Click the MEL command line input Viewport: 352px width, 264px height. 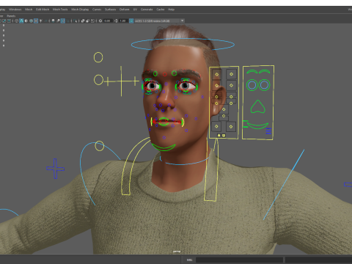[239, 260]
